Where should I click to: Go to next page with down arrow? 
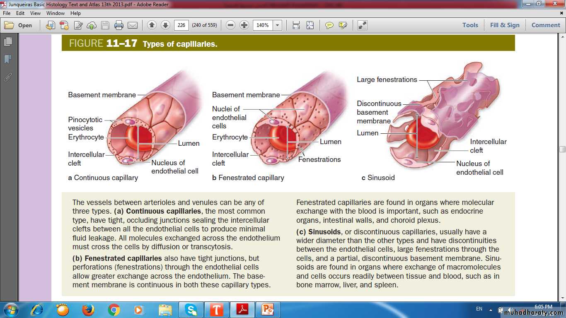coord(165,25)
